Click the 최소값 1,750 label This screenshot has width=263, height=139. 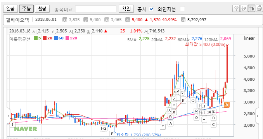pos(138,135)
